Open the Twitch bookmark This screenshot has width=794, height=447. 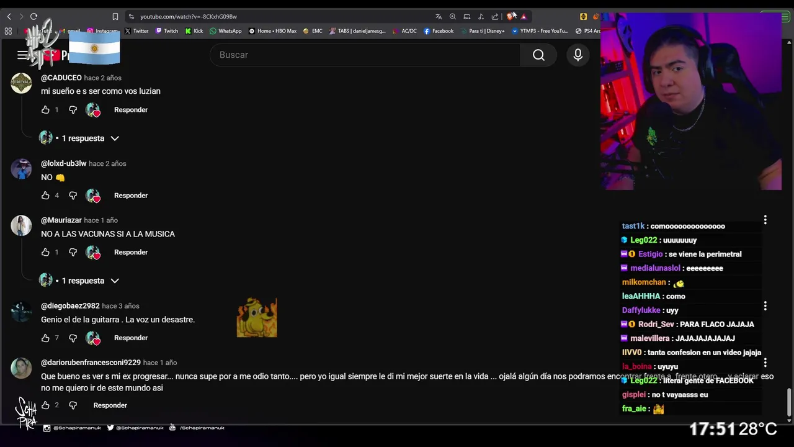click(167, 31)
